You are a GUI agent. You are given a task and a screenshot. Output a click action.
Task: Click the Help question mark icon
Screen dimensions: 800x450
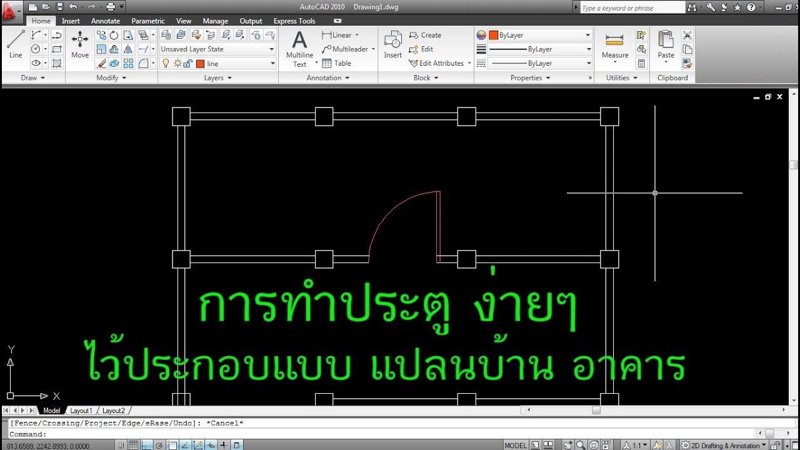point(751,7)
